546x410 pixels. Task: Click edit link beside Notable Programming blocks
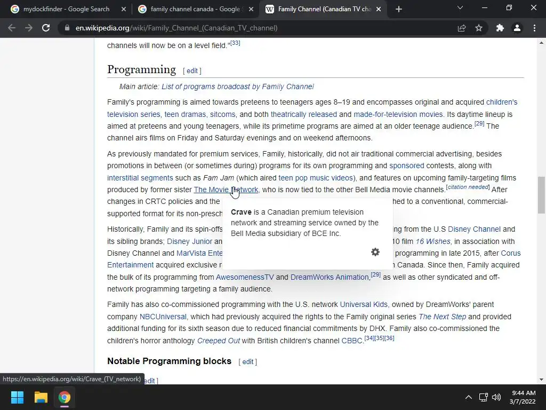coord(247,362)
